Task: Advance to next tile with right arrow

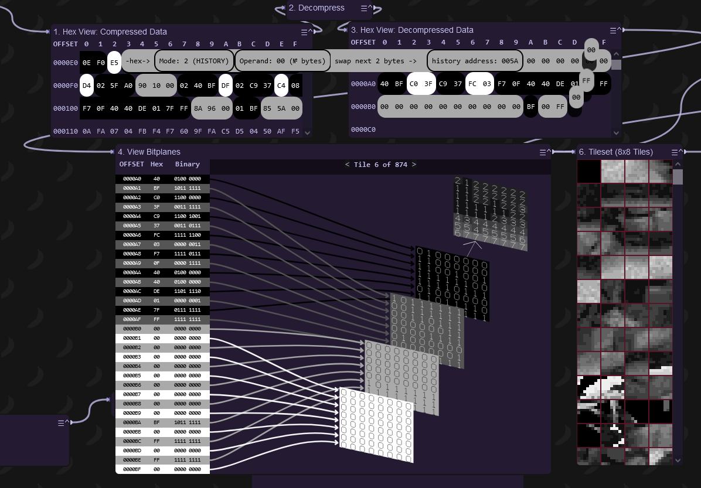Action: [414, 165]
